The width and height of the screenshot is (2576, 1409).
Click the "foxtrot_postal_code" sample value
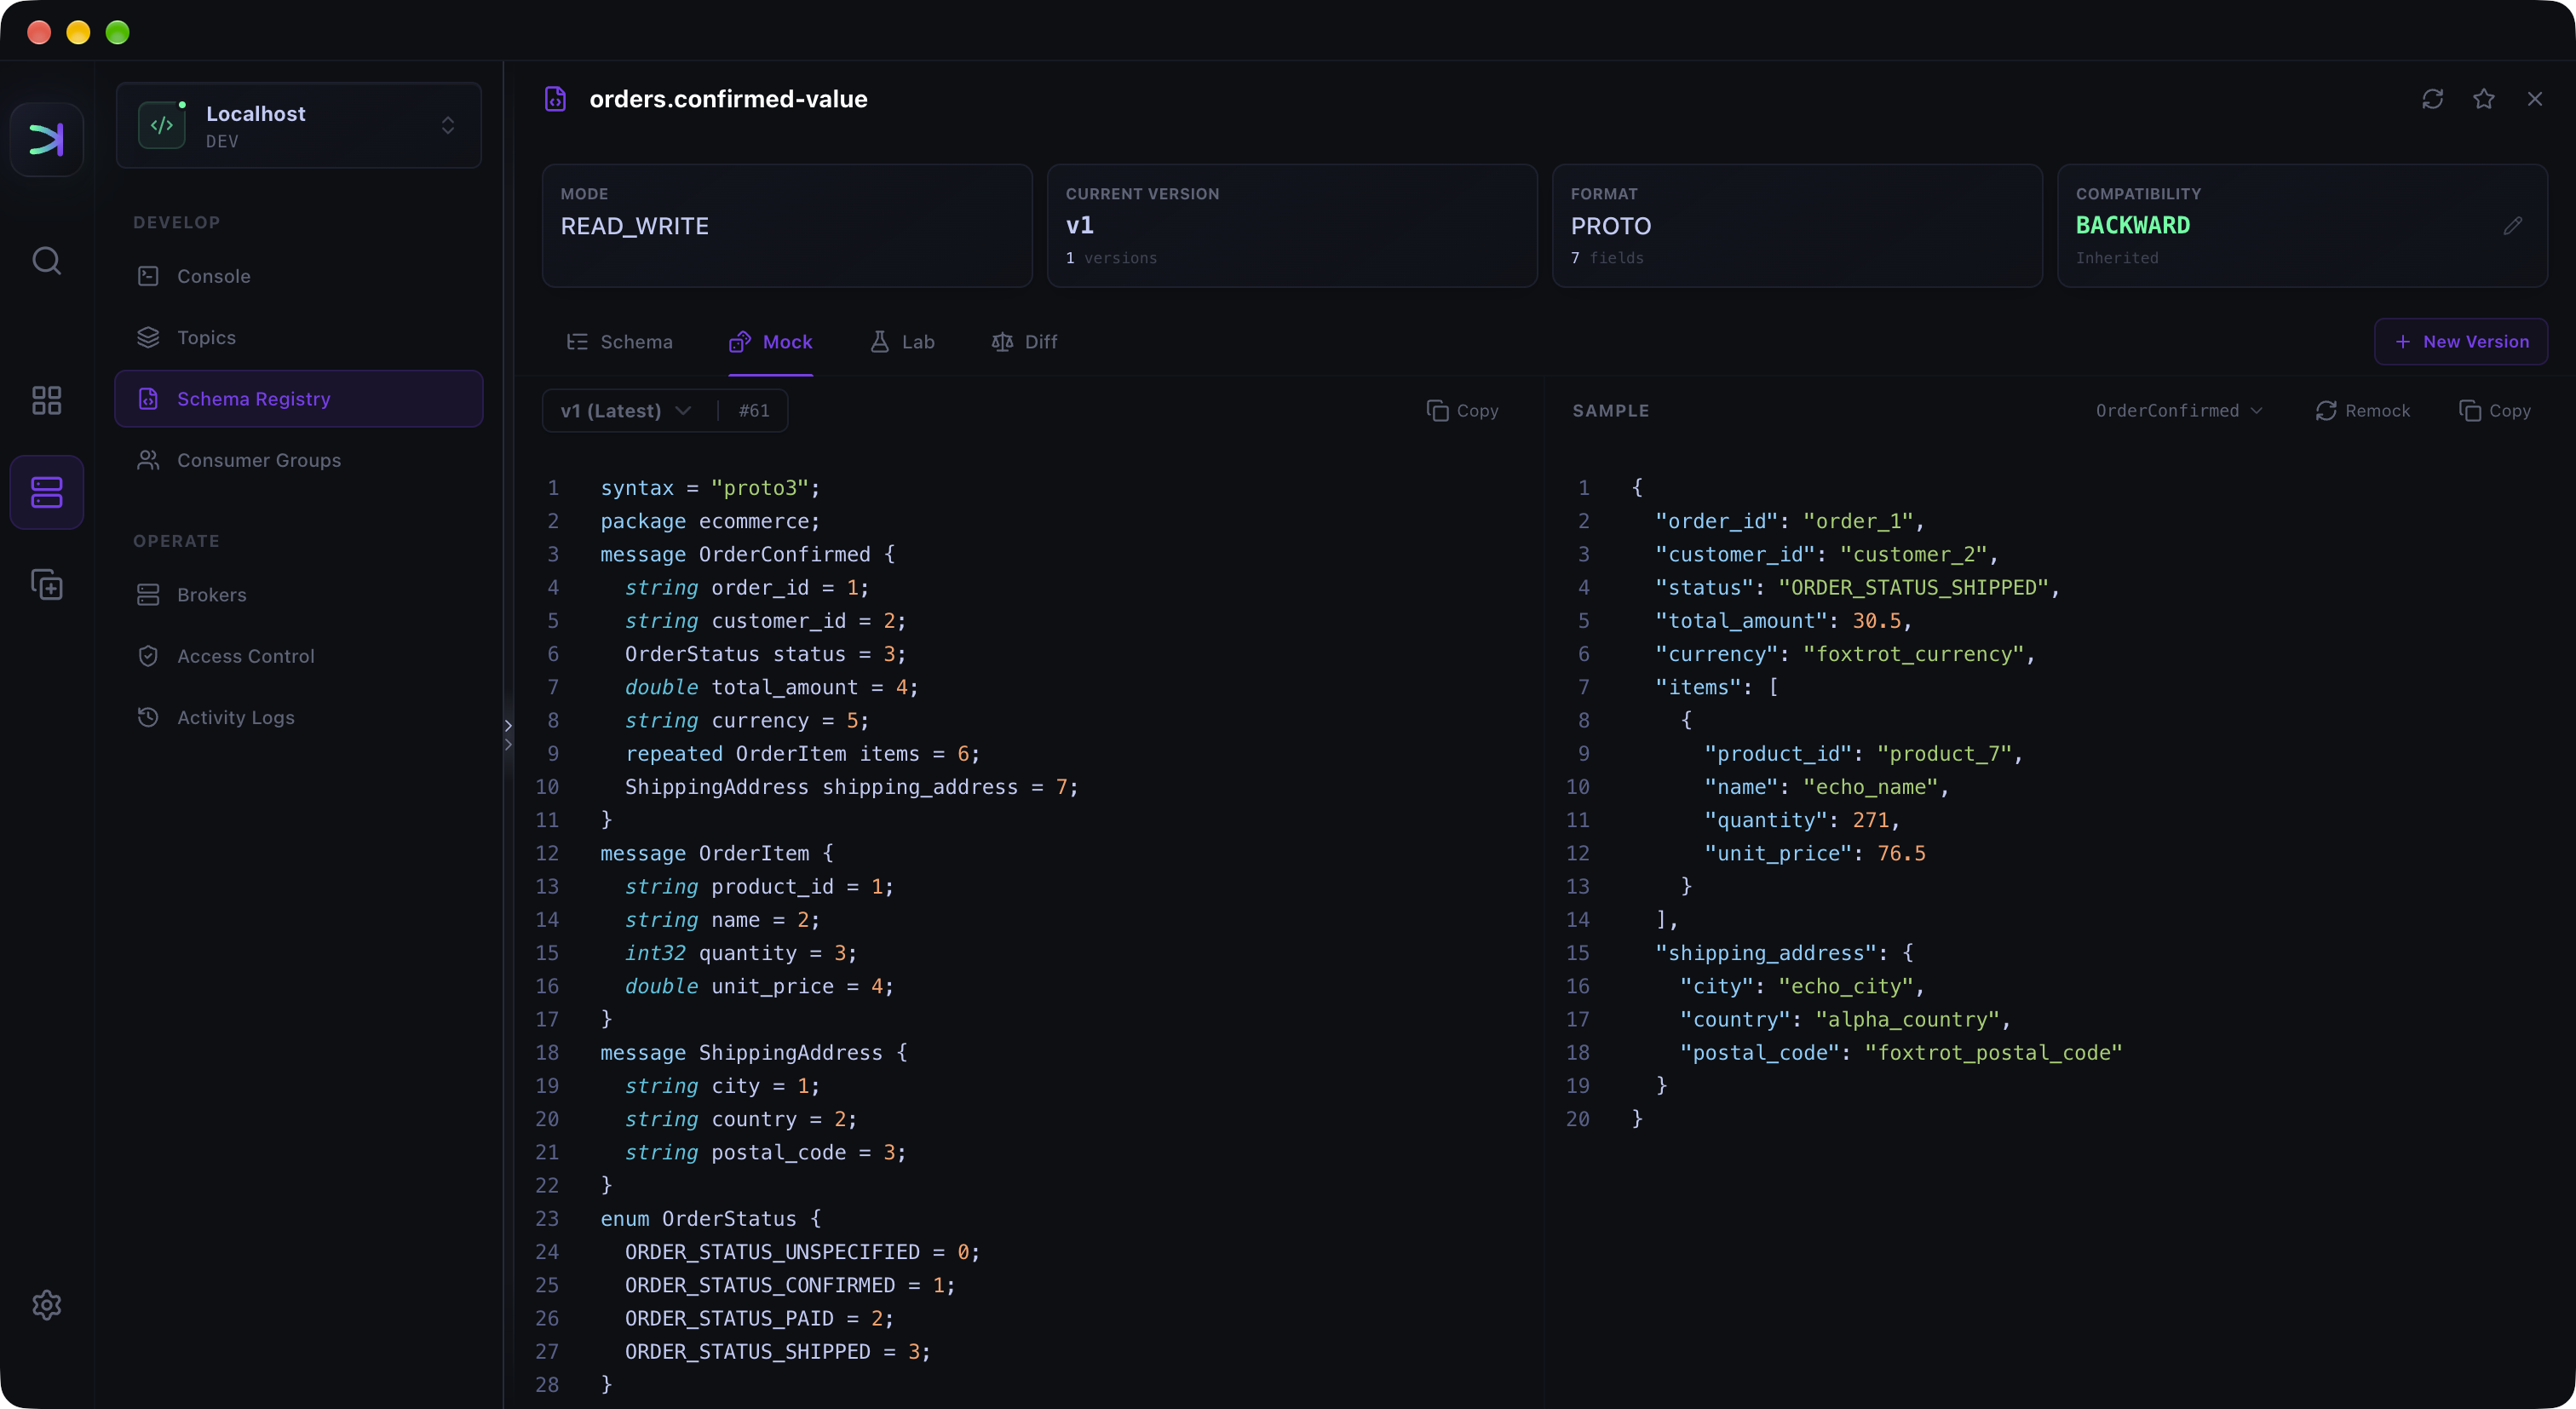[x=1993, y=1053]
